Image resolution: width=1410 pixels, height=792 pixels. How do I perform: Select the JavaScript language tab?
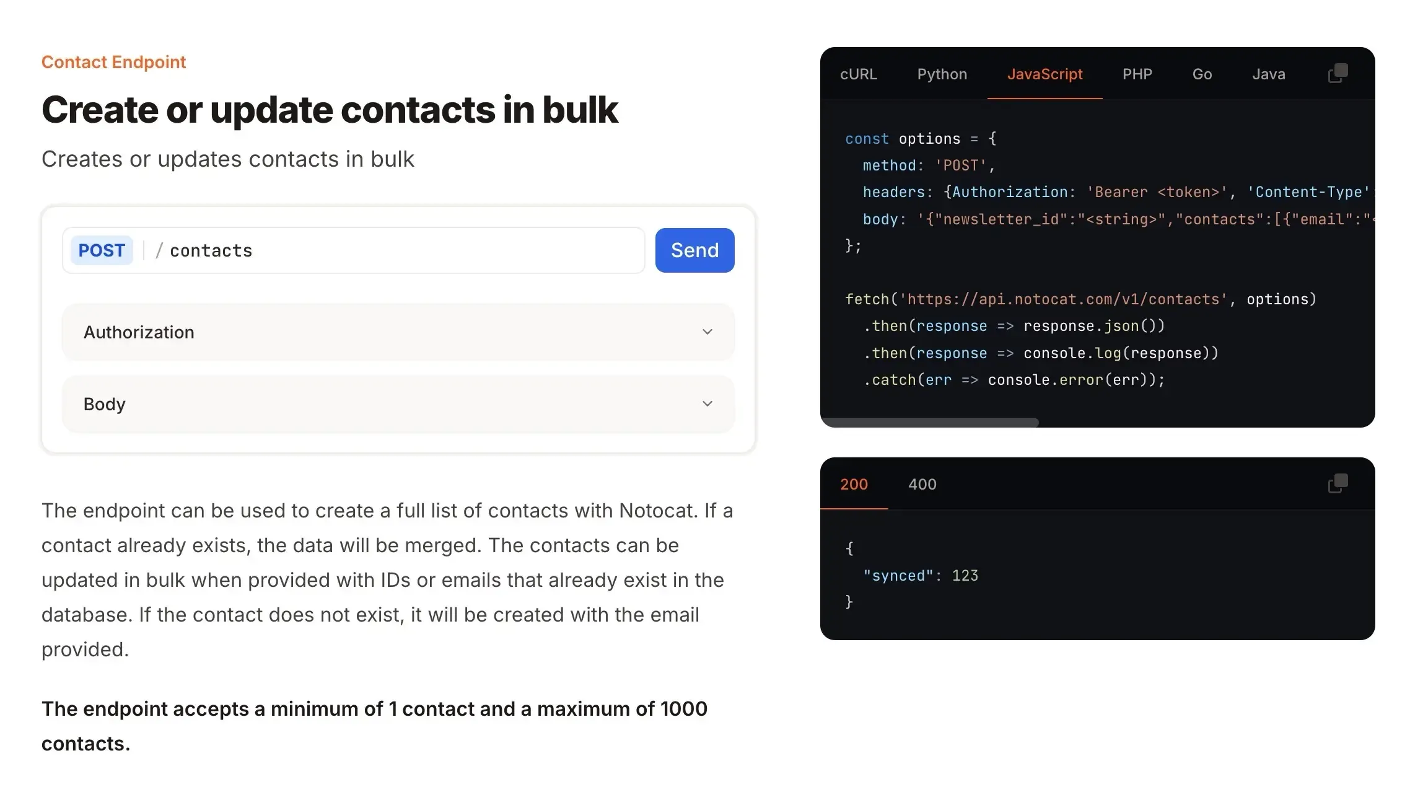[1045, 74]
